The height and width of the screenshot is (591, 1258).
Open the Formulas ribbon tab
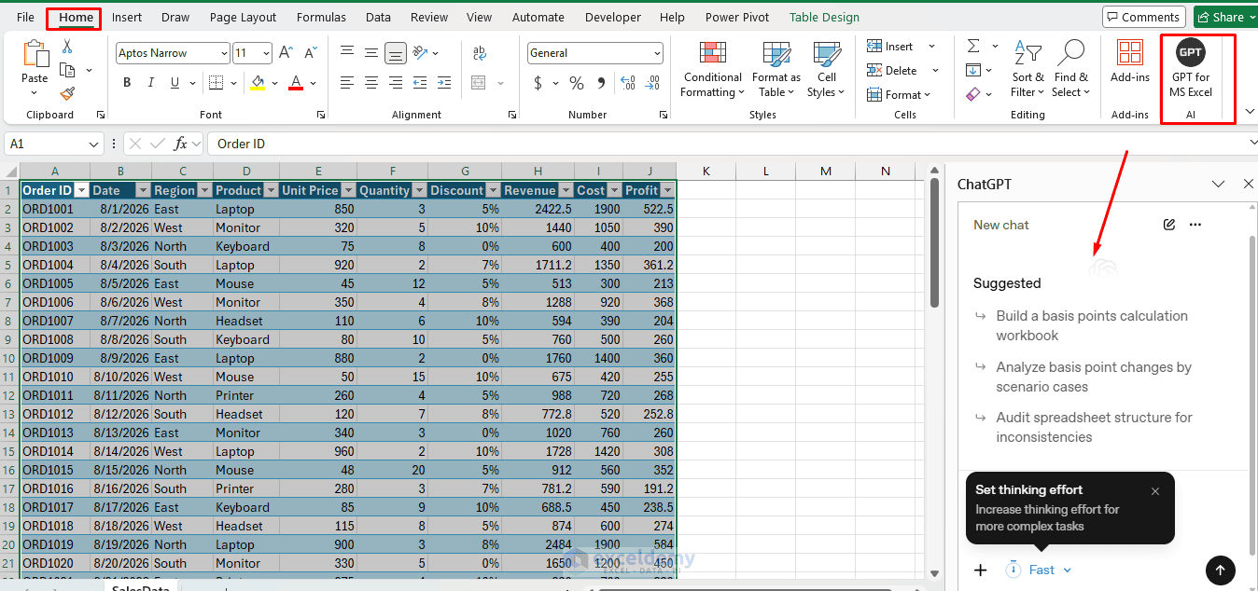[x=321, y=17]
